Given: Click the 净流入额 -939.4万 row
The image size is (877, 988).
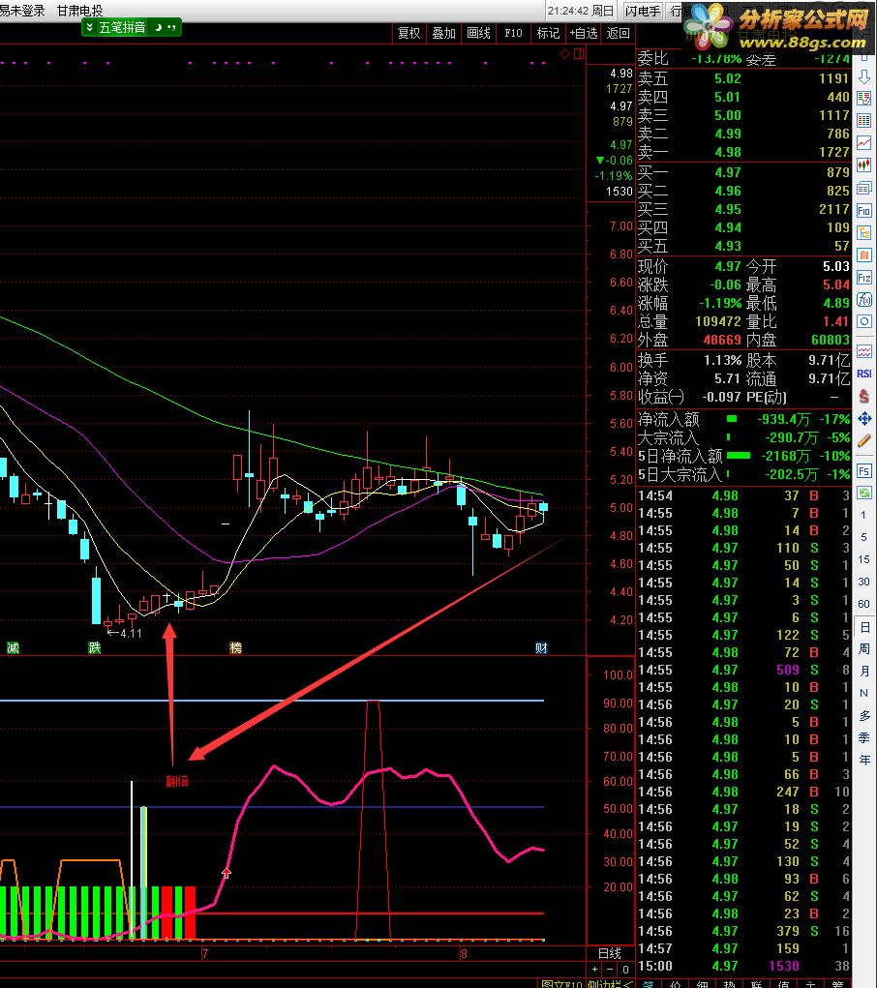Looking at the screenshot, I should (743, 418).
